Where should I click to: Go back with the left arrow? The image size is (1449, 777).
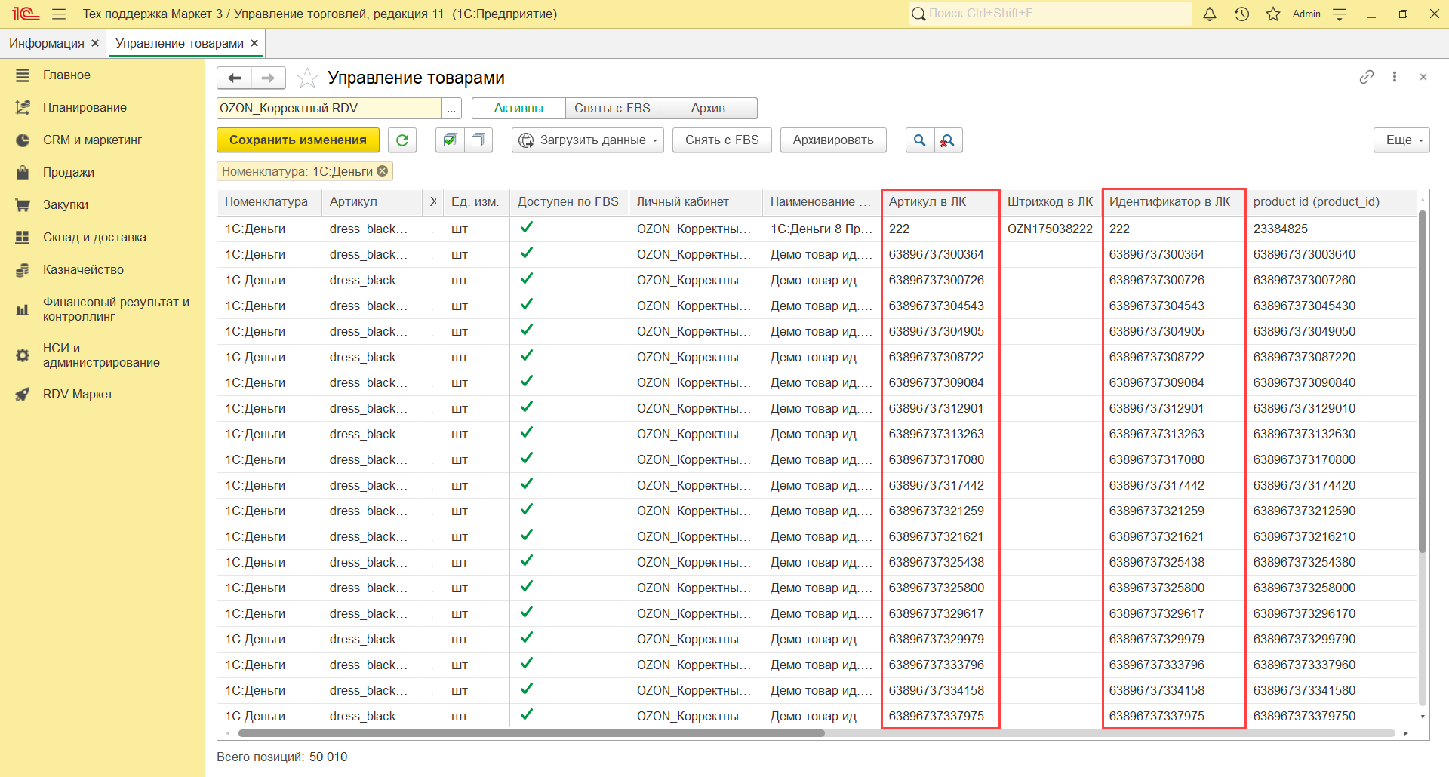[235, 78]
